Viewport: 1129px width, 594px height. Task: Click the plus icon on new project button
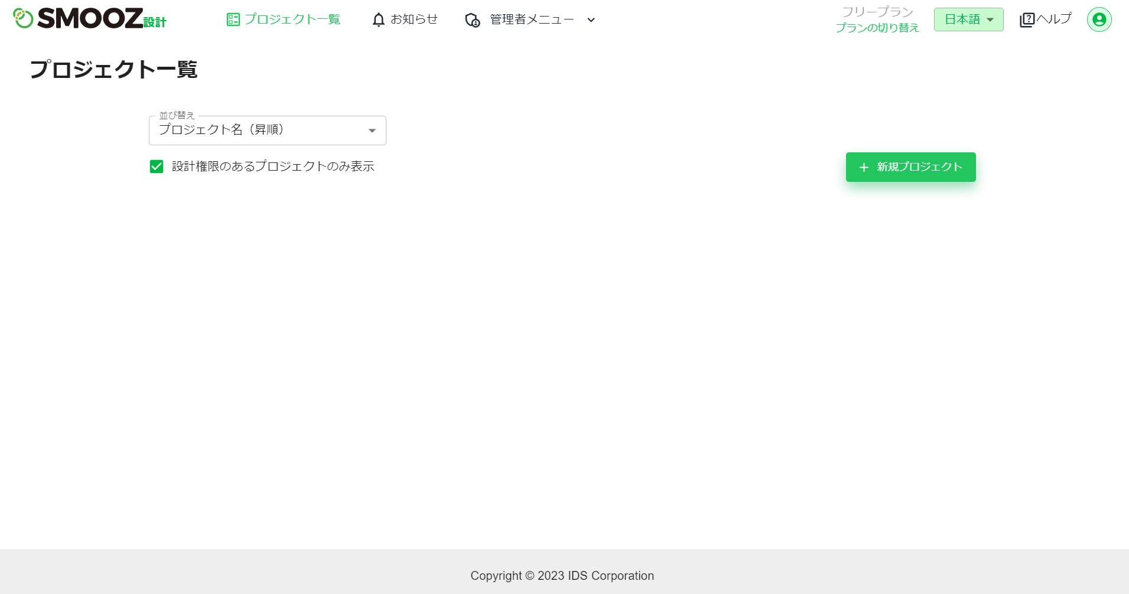click(x=864, y=168)
